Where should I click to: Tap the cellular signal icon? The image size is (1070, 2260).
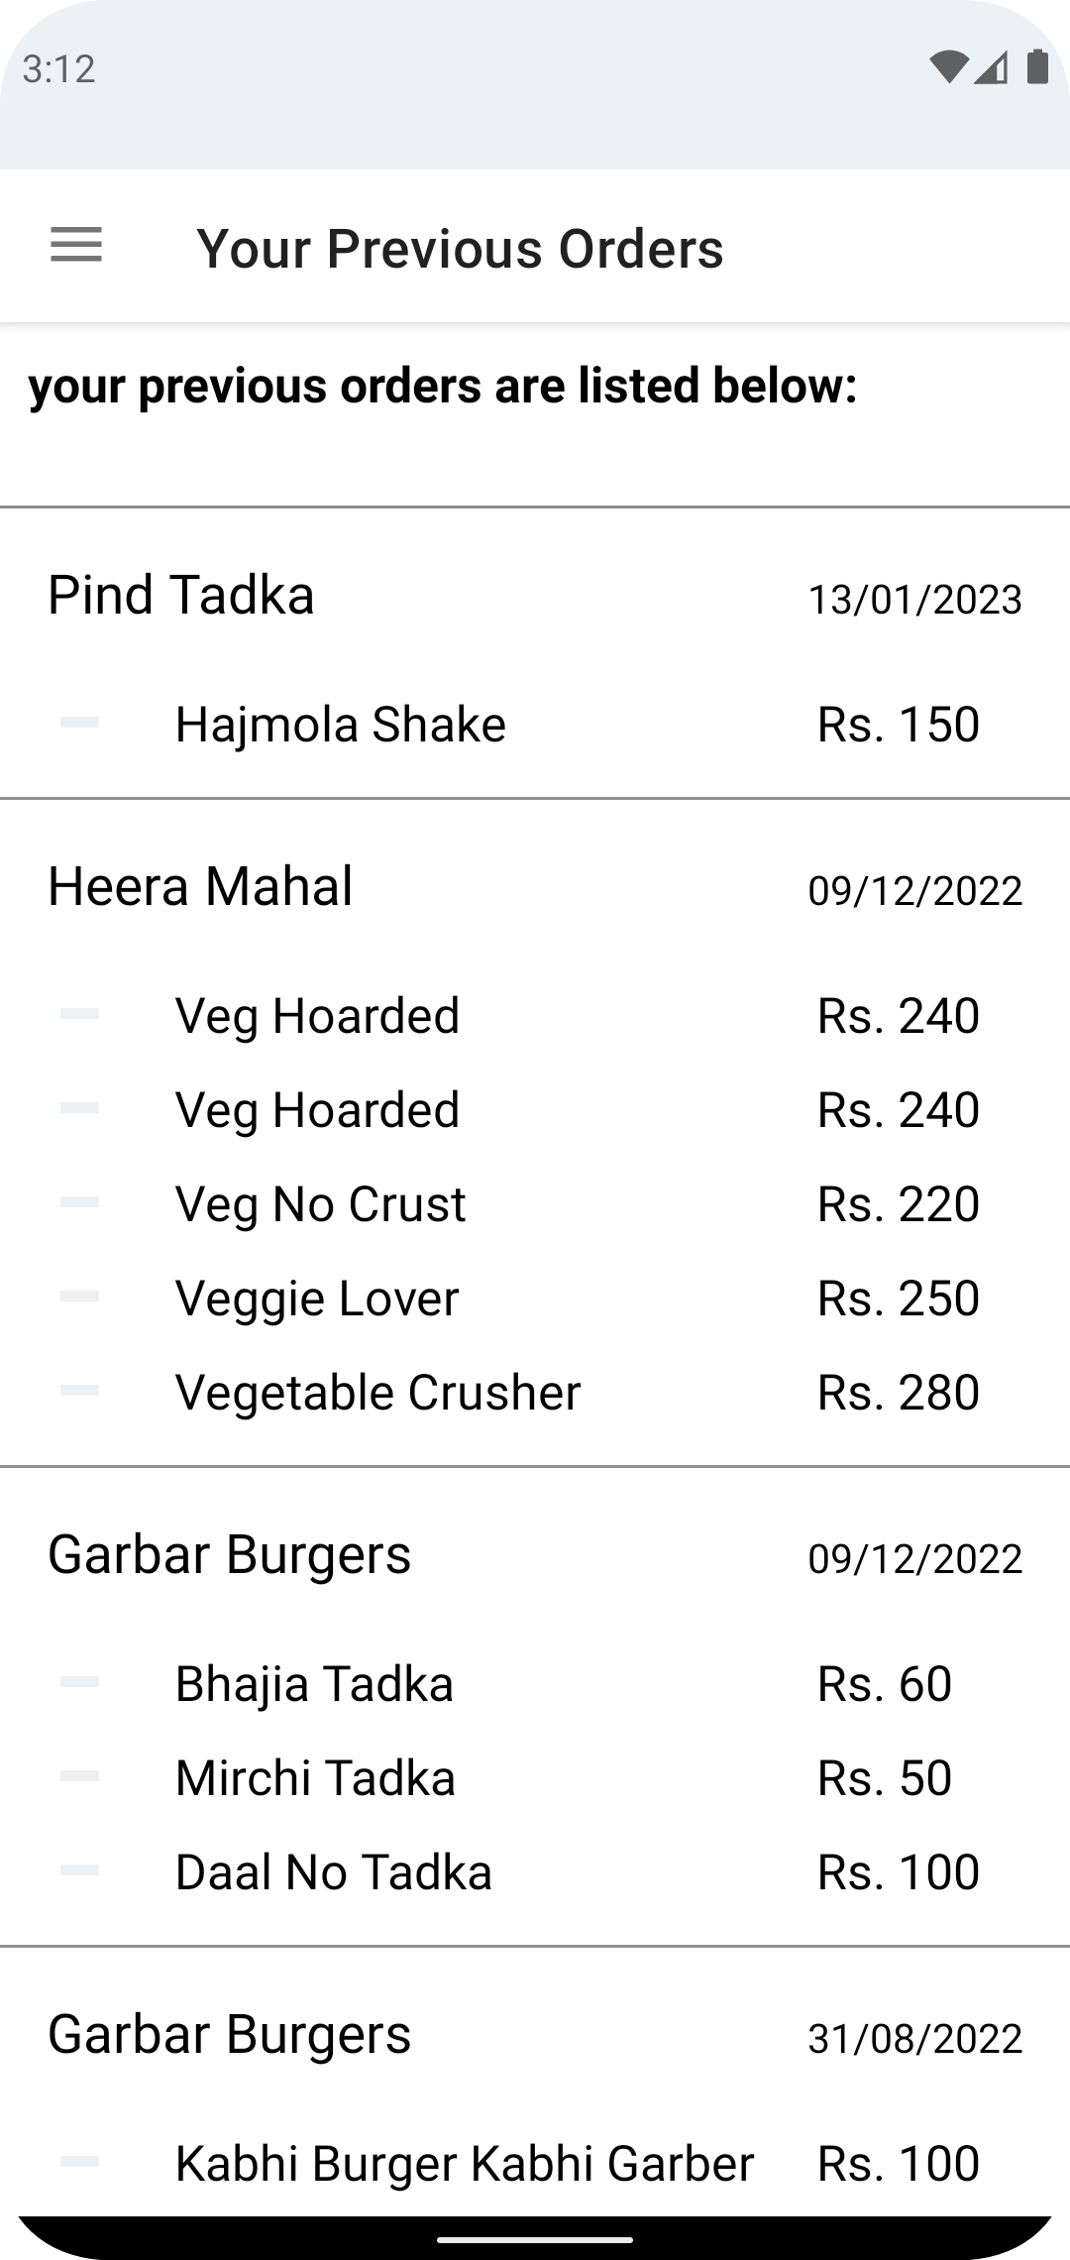point(991,67)
